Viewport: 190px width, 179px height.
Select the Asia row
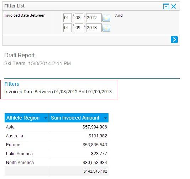coord(57,127)
